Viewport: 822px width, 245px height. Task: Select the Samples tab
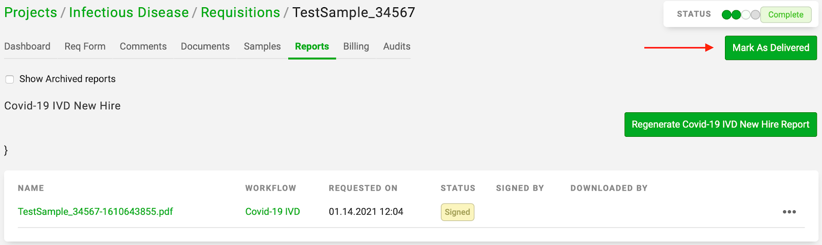[x=262, y=46]
